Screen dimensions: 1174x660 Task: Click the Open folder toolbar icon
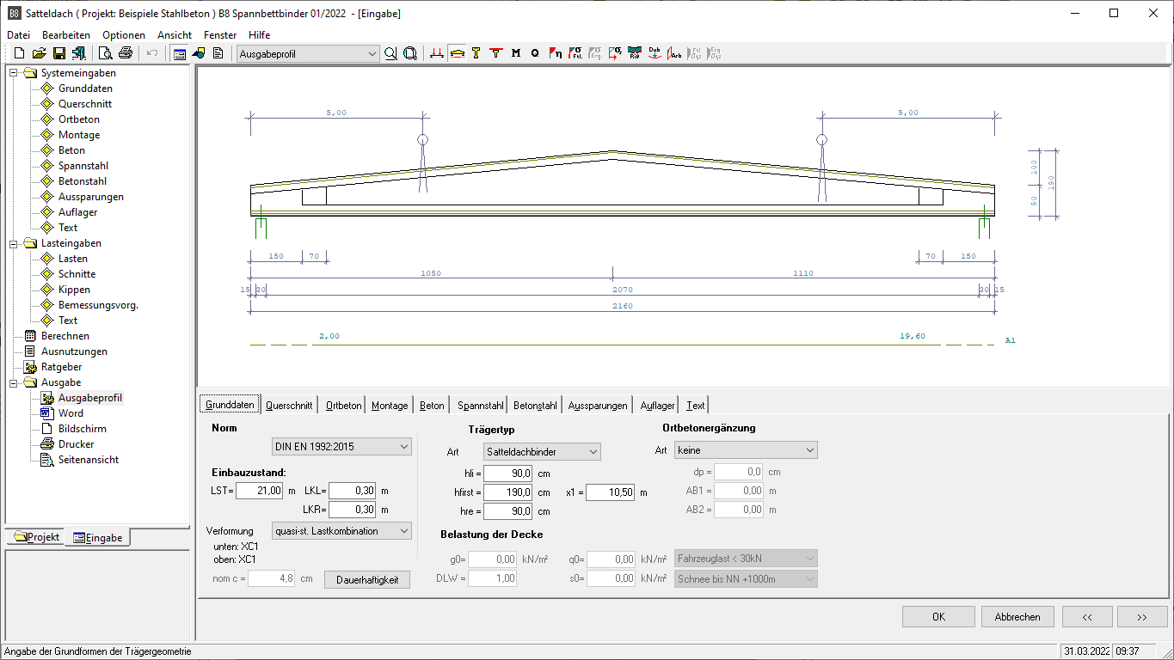click(x=39, y=53)
